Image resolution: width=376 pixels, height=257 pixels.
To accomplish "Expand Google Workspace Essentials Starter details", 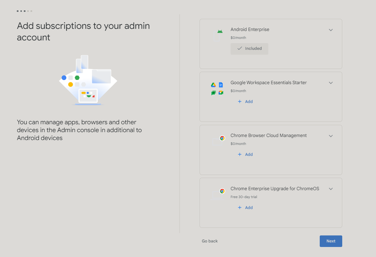I will tap(331, 83).
